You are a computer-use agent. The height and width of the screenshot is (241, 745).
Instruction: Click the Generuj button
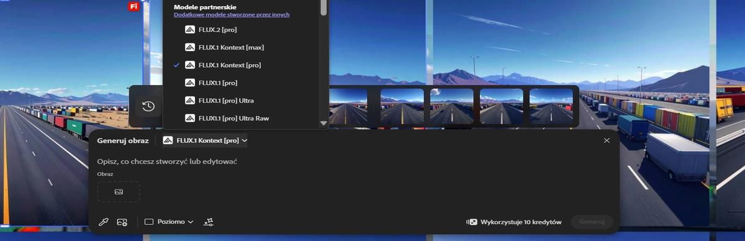pos(592,222)
